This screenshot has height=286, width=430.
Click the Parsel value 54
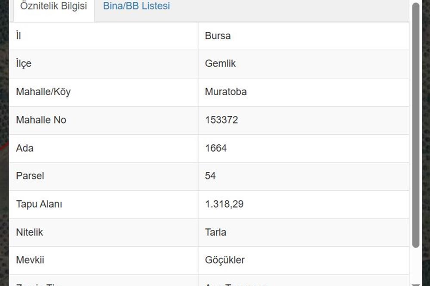pyautogui.click(x=210, y=176)
